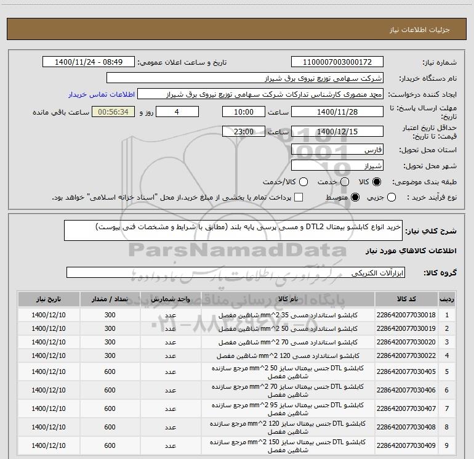This screenshot has width=474, height=459.
Task: Click the province field فارس
Action: pyautogui.click(x=337, y=150)
